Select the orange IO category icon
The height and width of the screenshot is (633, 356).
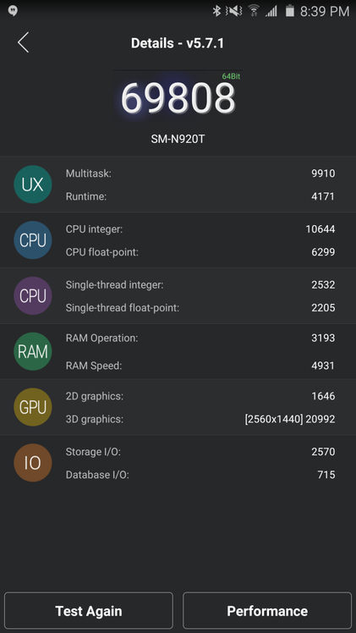tap(33, 463)
